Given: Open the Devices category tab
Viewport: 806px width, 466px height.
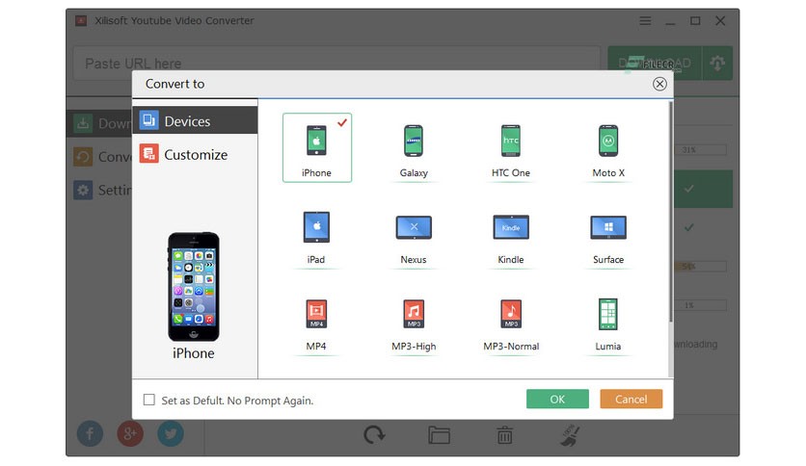Looking at the screenshot, I should (x=195, y=120).
